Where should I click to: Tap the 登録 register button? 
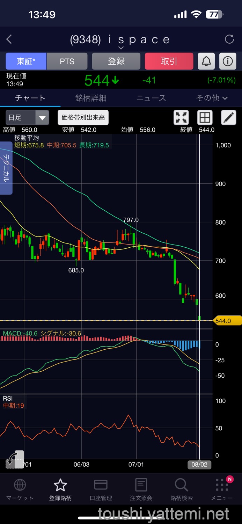click(116, 61)
